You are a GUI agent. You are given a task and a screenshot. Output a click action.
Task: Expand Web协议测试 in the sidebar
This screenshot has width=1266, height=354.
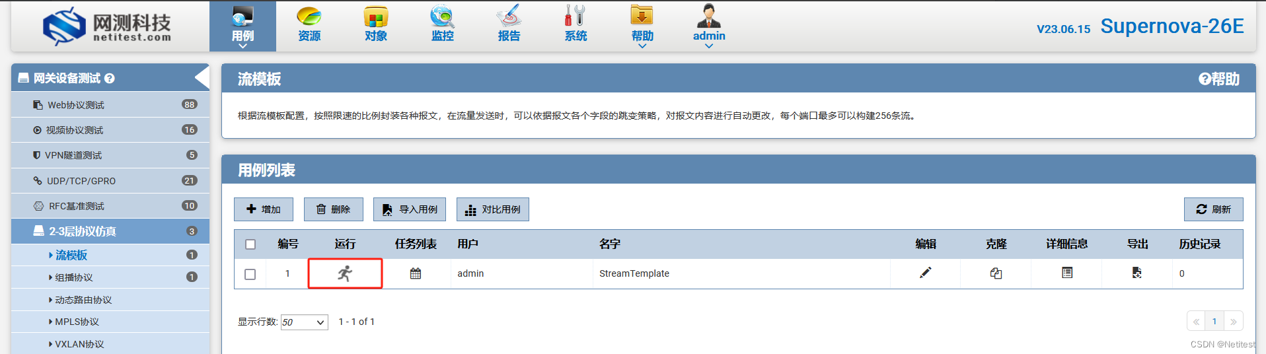click(x=110, y=104)
